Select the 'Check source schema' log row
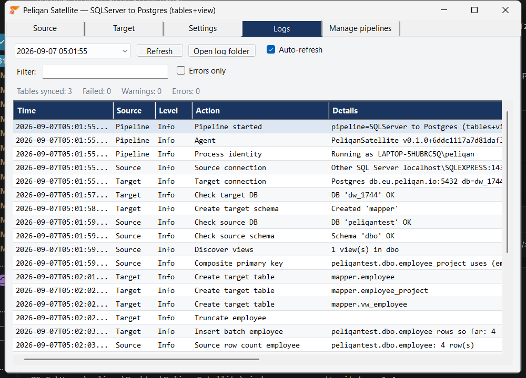The width and height of the screenshot is (526, 378). pyautogui.click(x=258, y=236)
